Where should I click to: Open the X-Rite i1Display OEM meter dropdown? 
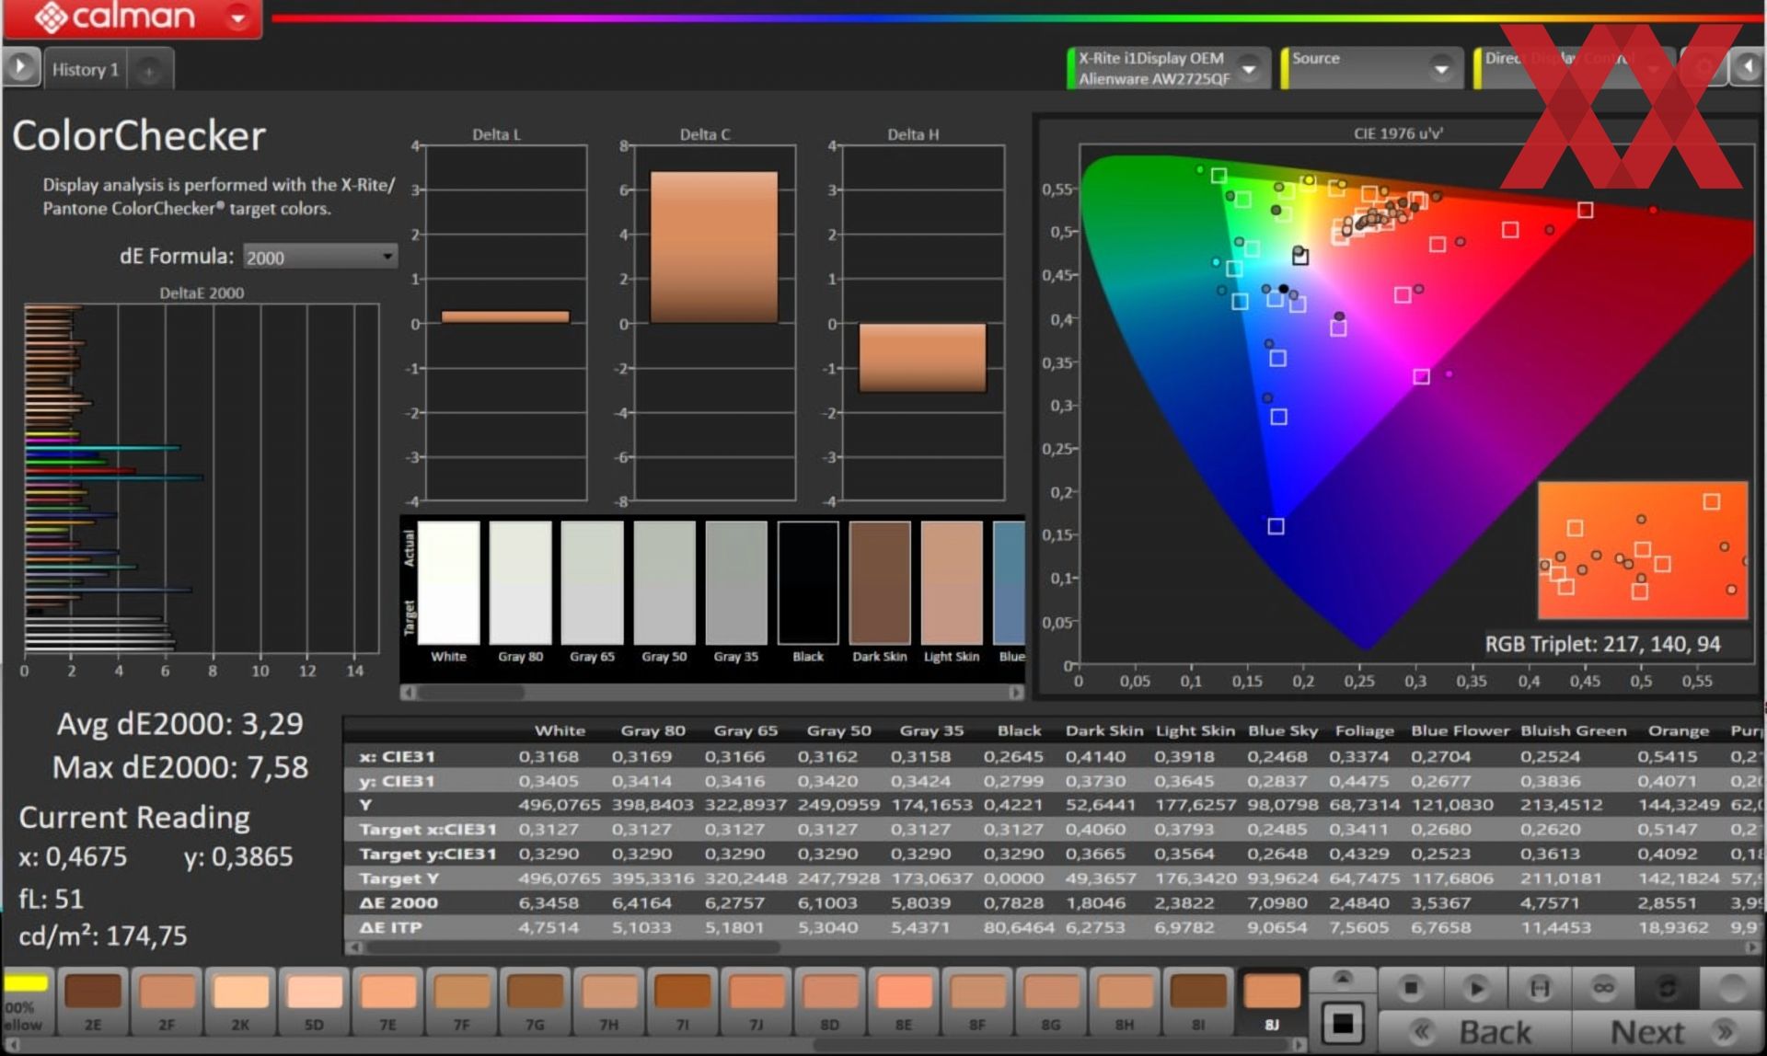pyautogui.click(x=1248, y=68)
